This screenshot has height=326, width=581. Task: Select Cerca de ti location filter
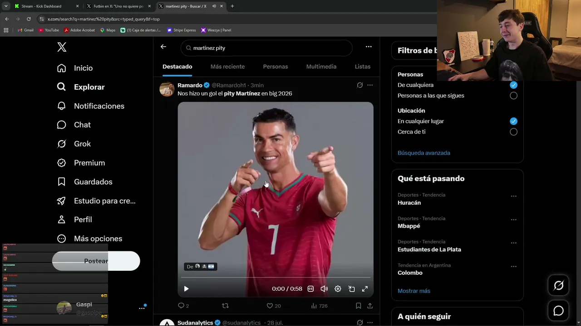pyautogui.click(x=513, y=132)
